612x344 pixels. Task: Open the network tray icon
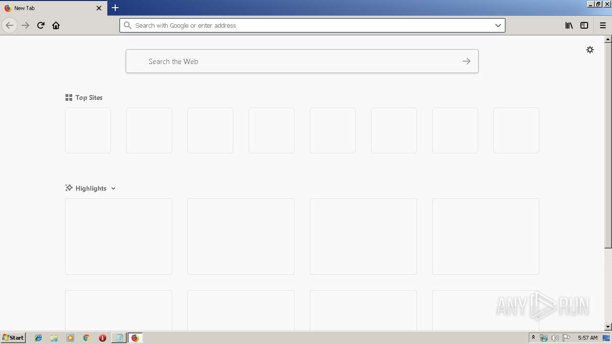544,338
